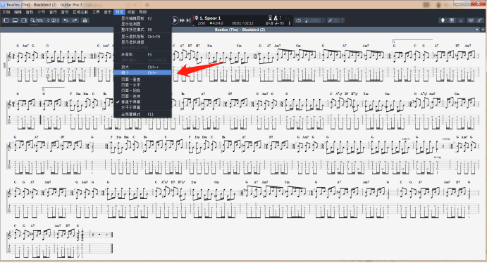Click the fast-forward double arrow icon
487x263 pixels.
point(183,20)
